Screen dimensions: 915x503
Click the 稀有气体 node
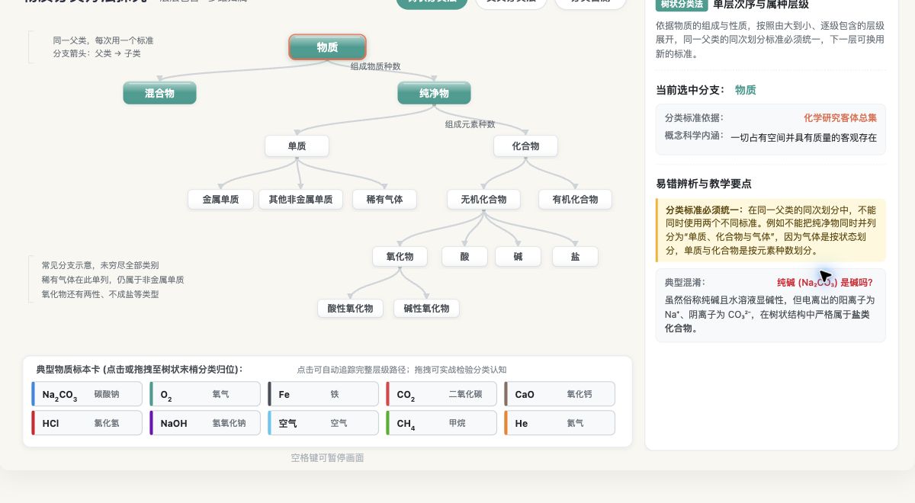point(384,199)
